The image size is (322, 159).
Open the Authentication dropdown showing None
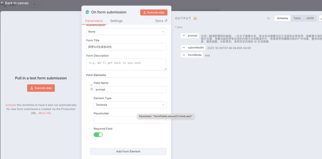[126, 32]
